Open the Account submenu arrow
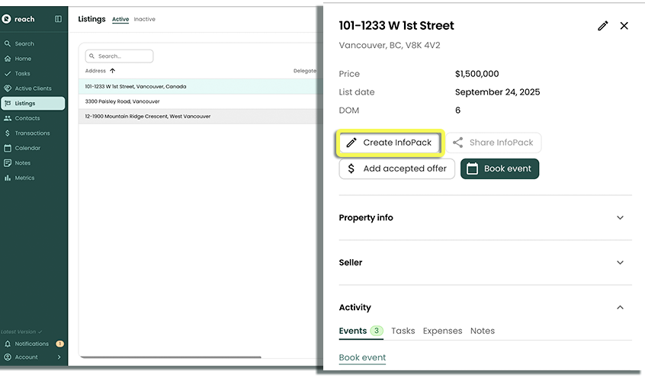The image size is (645, 381). tap(59, 357)
